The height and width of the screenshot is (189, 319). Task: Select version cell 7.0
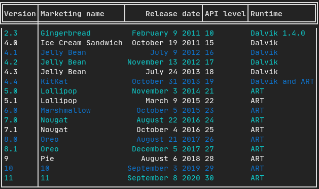[x=11, y=120]
